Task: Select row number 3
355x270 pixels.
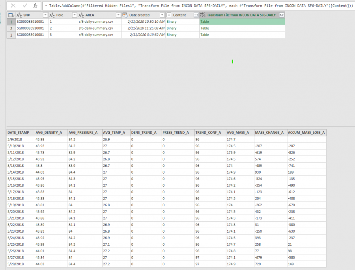Action: coord(11,35)
